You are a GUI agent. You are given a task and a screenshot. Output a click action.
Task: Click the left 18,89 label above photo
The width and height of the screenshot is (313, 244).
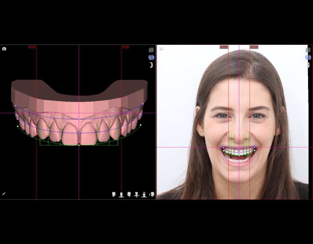coord(224,47)
